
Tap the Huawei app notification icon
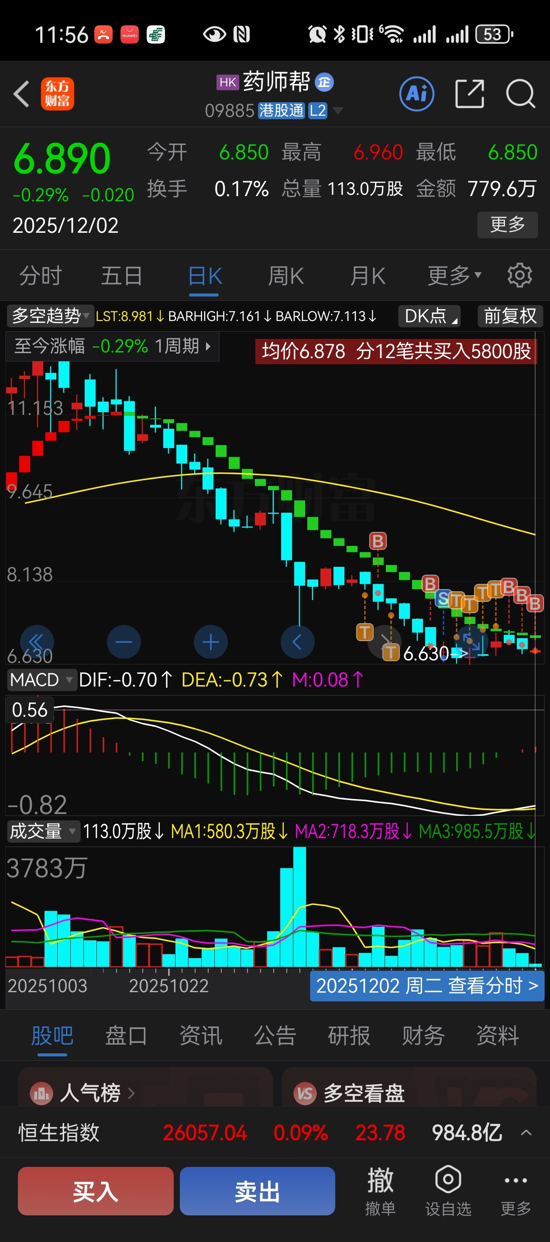tap(129, 34)
